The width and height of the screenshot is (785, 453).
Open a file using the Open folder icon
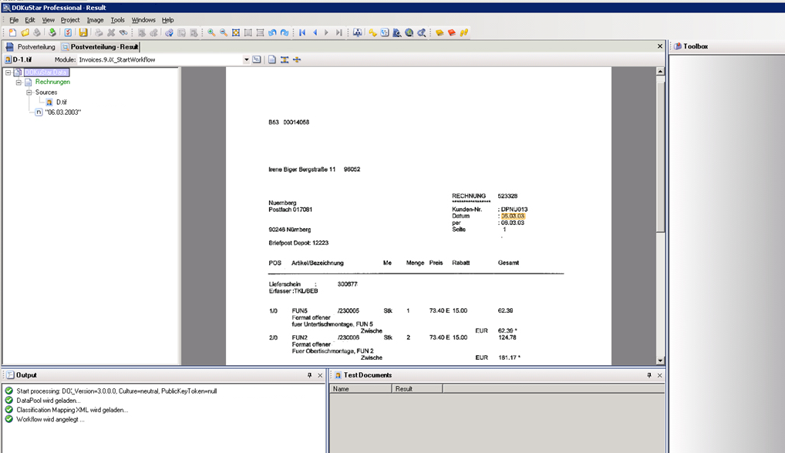[x=25, y=32]
